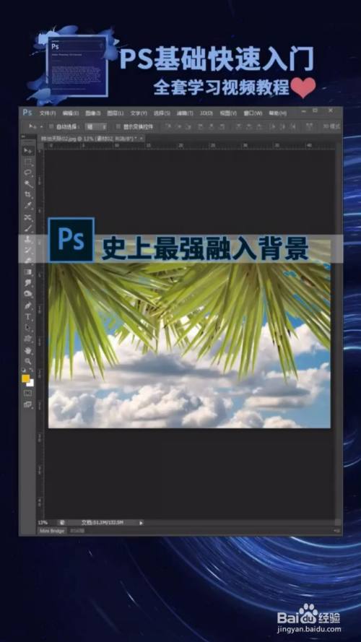Enable the 显示变换控件 checkbox
The width and height of the screenshot is (361, 642).
coord(118,126)
